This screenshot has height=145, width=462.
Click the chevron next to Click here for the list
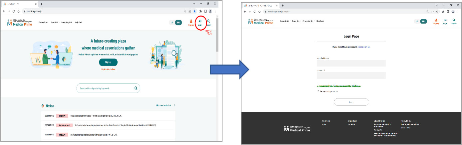click(175, 105)
